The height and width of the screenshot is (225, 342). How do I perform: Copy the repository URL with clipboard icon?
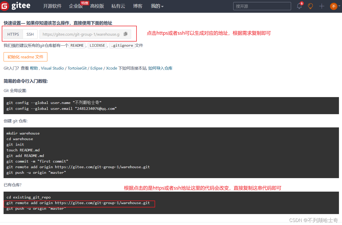click(x=126, y=34)
